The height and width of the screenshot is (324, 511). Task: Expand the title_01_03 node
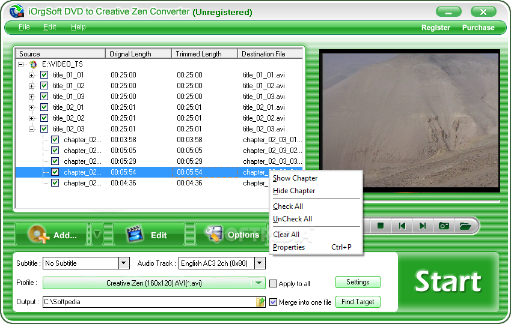click(32, 97)
